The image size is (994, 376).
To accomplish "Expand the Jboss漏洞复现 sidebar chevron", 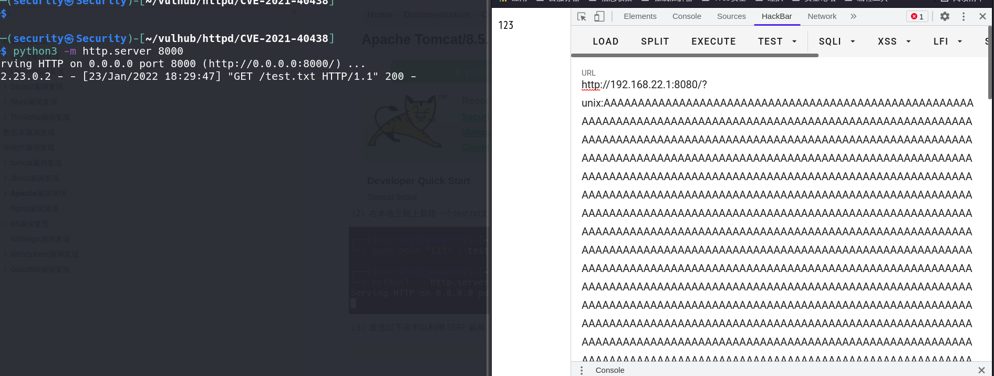I will point(5,178).
